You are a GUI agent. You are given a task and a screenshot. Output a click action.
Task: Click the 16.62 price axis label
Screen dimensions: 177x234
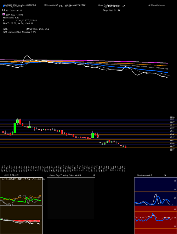click(x=172, y=134)
